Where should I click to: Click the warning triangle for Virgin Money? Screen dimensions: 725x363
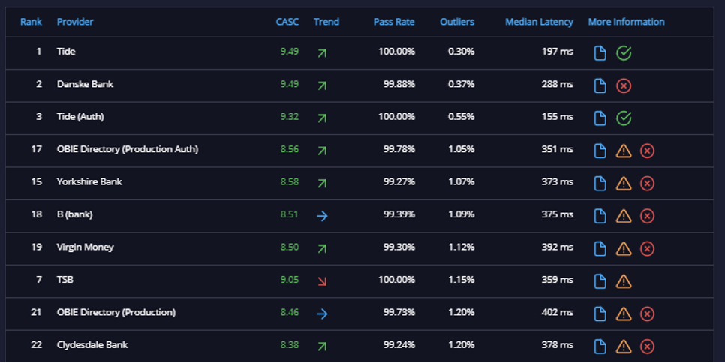[x=624, y=248]
